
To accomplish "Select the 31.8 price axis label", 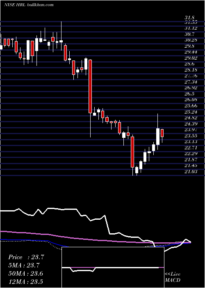I will pos(189,18).
